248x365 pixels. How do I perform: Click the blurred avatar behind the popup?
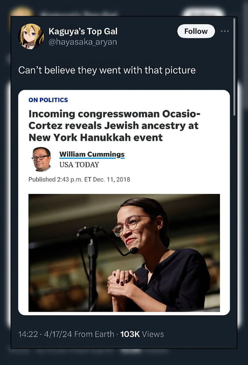click(22, 12)
